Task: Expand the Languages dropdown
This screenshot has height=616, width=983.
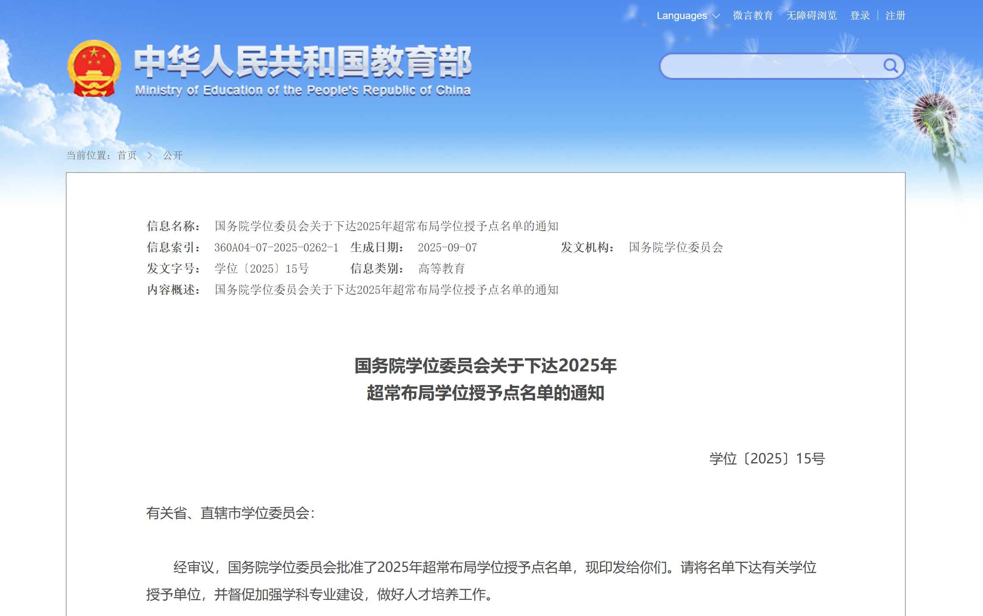Action: click(682, 16)
